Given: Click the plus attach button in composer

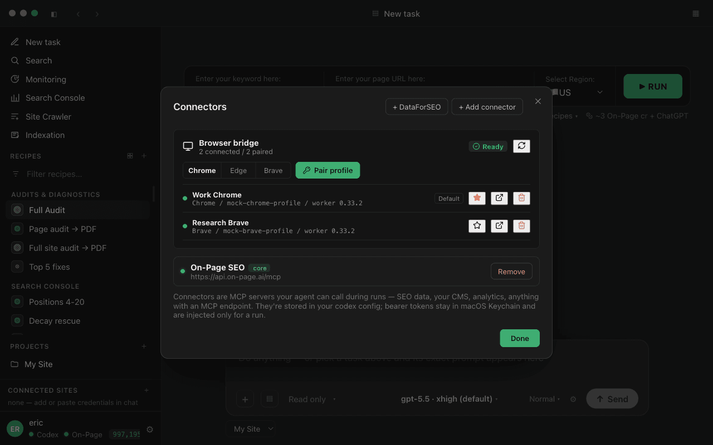Looking at the screenshot, I should [245, 399].
